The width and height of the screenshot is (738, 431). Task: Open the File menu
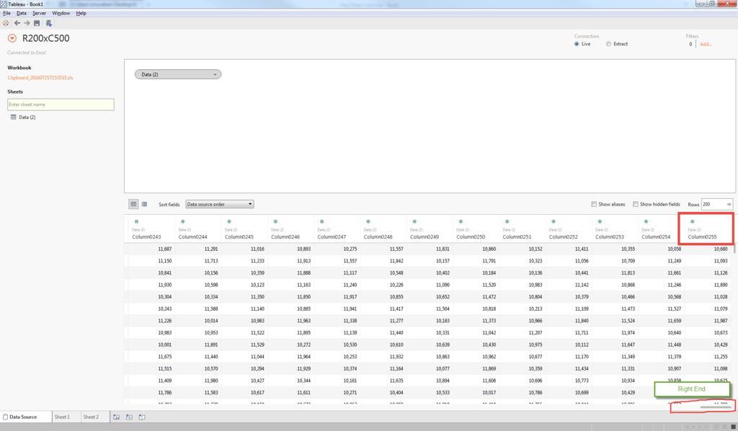[x=6, y=13]
